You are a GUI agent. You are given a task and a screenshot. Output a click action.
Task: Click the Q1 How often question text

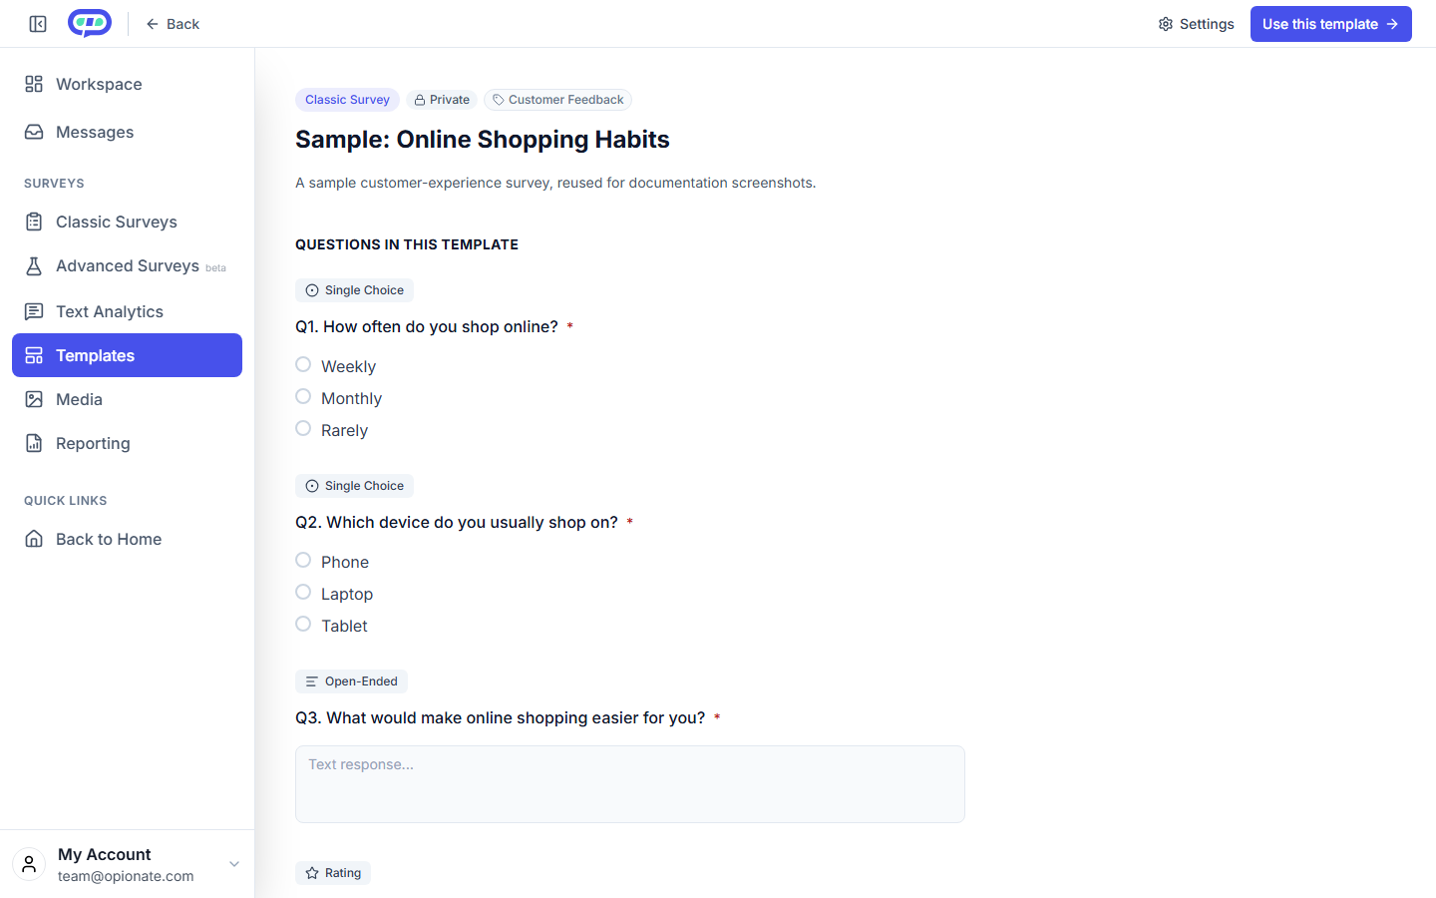[427, 327]
